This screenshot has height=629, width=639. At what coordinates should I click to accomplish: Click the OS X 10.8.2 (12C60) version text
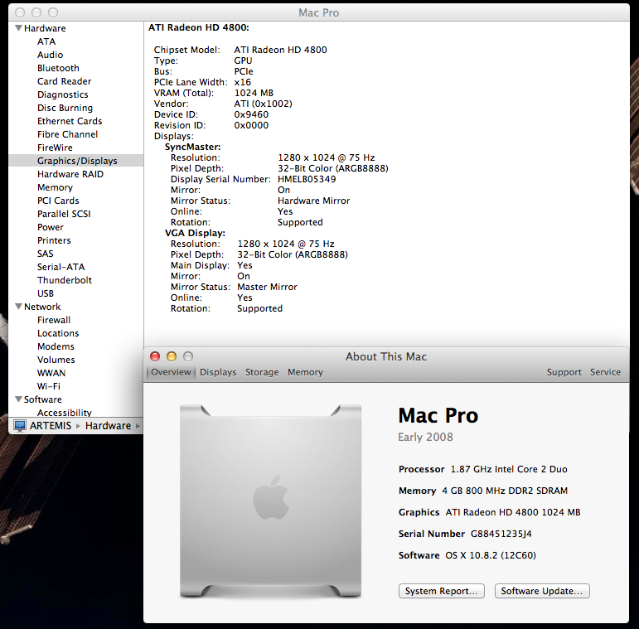[491, 555]
